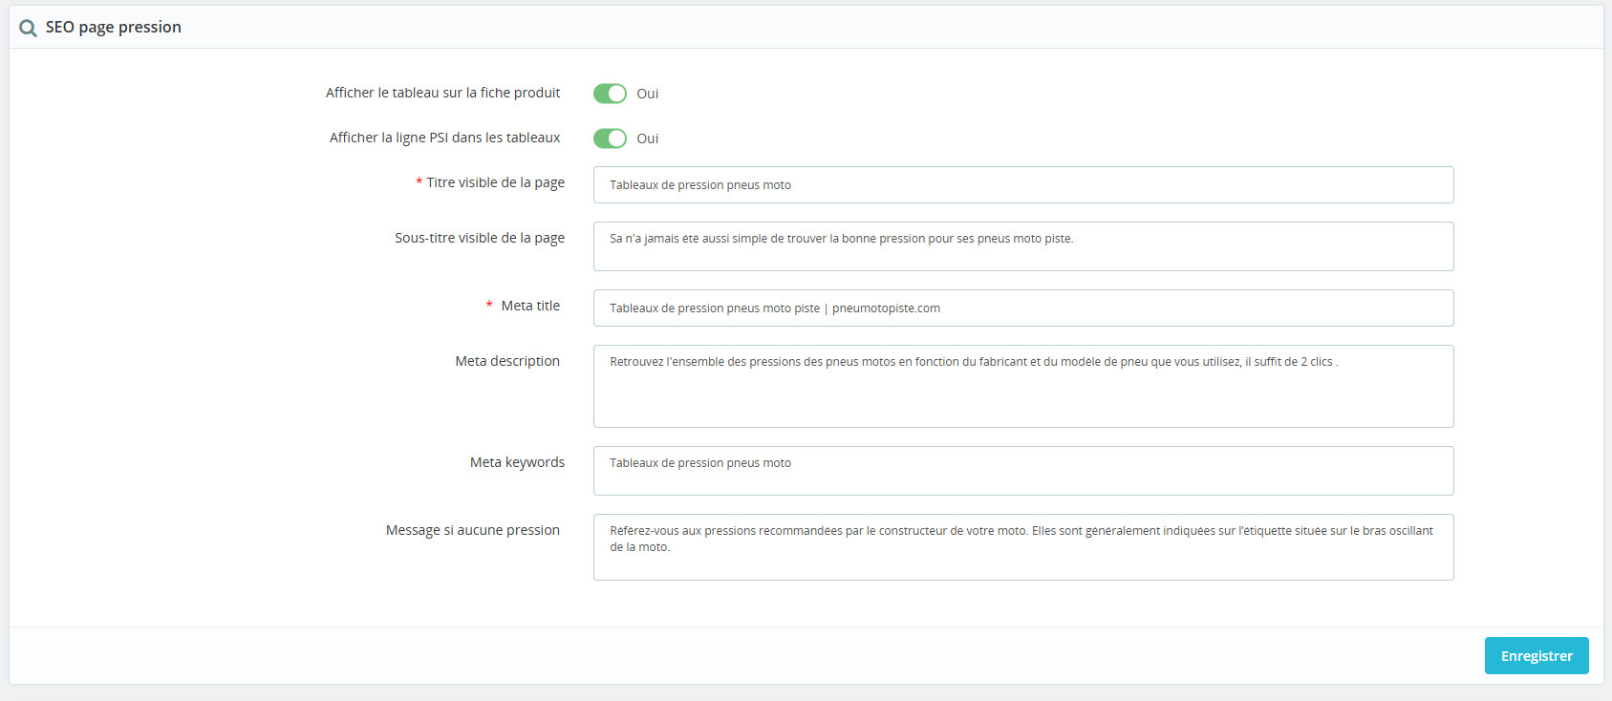This screenshot has height=701, width=1612.
Task: Toggle off Afficher le tableau sur la fiche produit
Action: (610, 94)
